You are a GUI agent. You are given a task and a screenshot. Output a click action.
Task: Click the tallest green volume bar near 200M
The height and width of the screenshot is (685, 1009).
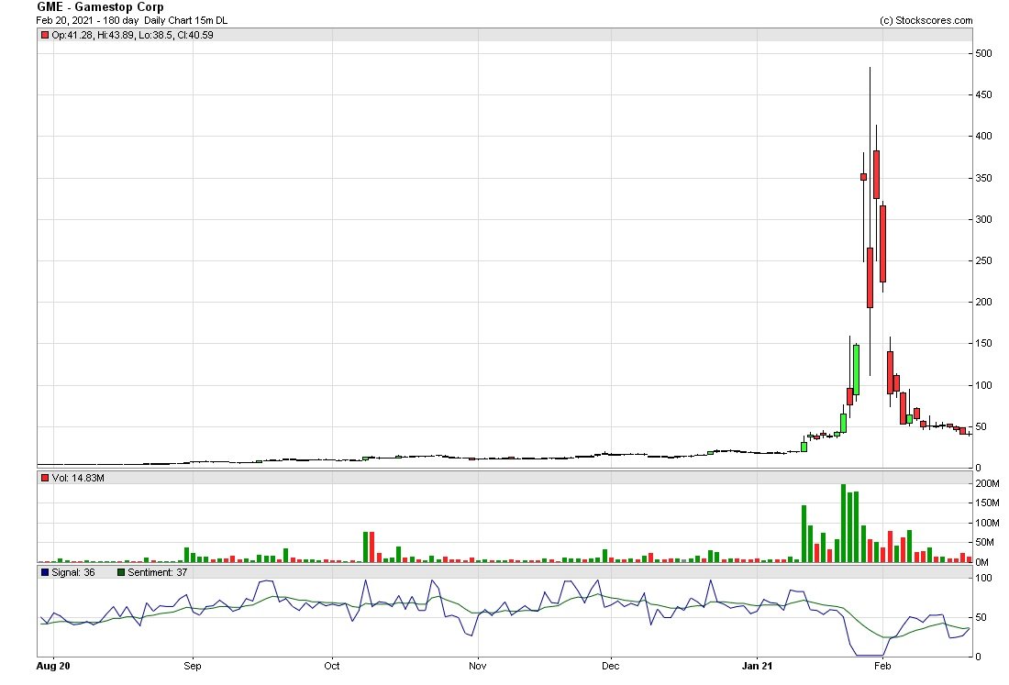pos(844,523)
